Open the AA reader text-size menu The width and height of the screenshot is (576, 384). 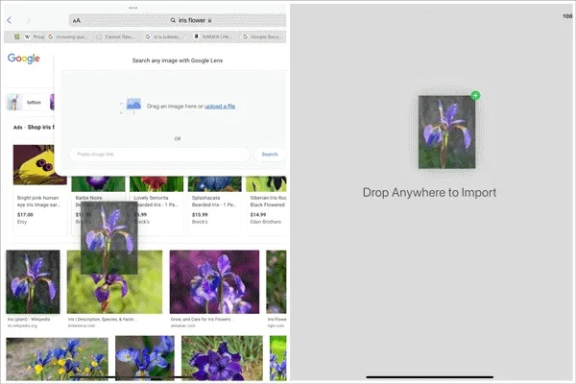pos(77,19)
